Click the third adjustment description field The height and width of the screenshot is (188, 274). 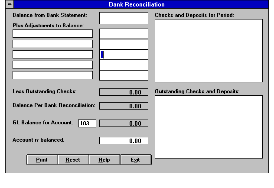[x=52, y=55]
